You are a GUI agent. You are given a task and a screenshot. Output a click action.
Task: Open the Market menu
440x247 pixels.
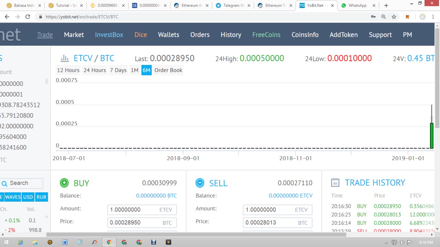tap(74, 35)
